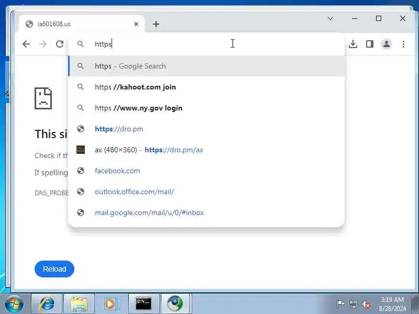Click globe icon beside mail.google.com
The image size is (419, 314).
point(81,212)
